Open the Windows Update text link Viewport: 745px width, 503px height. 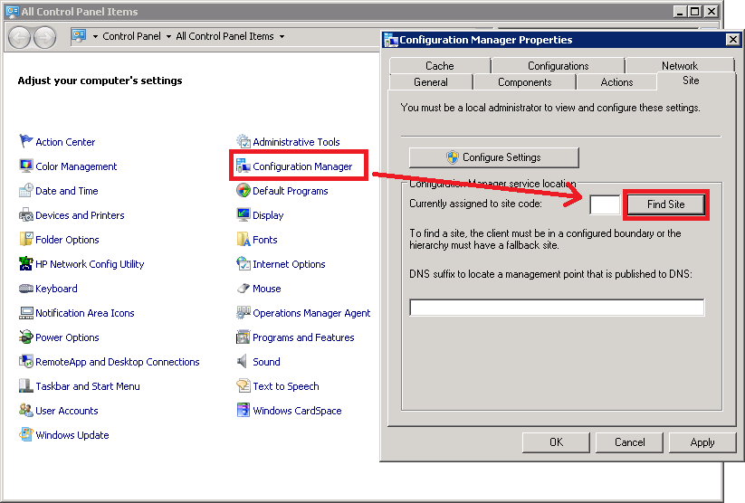pyautogui.click(x=72, y=435)
